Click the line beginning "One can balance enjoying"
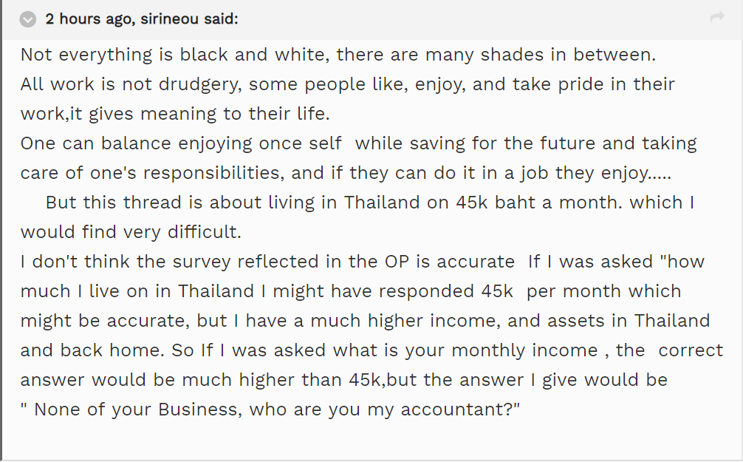Image resolution: width=743 pixels, height=462 pixels. pyautogui.click(x=359, y=143)
